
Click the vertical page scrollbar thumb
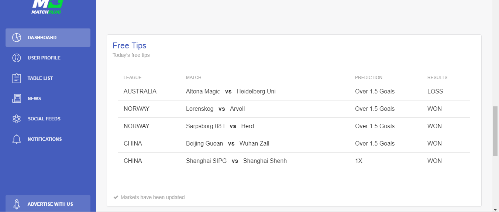tap(495, 131)
